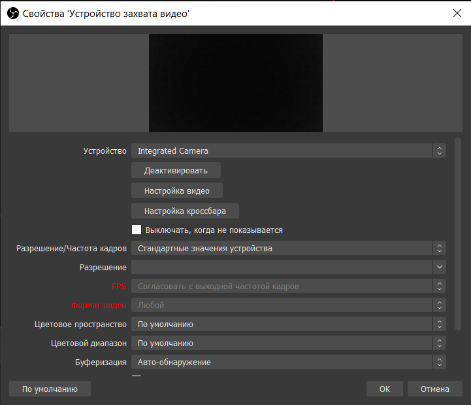Confirm with the OK button

coord(385,389)
